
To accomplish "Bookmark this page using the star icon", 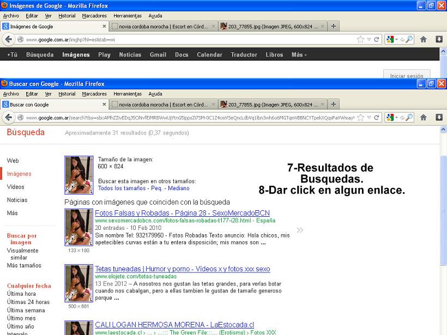I will click(x=361, y=117).
